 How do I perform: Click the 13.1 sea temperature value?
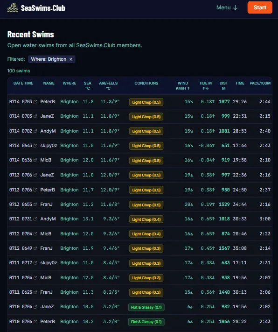[x=88, y=219]
